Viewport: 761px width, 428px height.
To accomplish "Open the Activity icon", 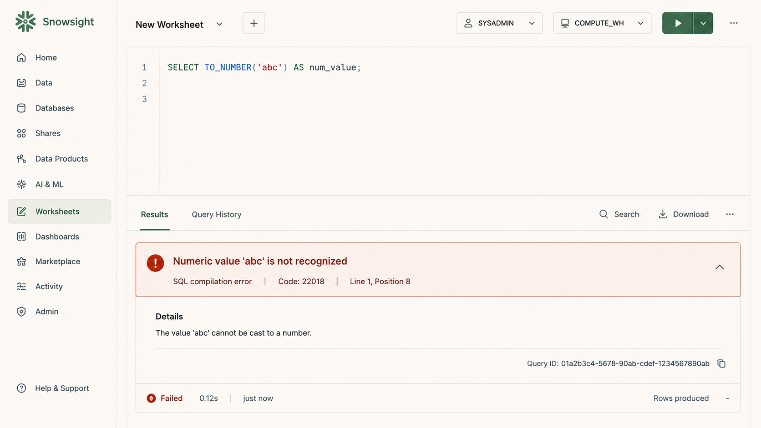I will (x=21, y=287).
